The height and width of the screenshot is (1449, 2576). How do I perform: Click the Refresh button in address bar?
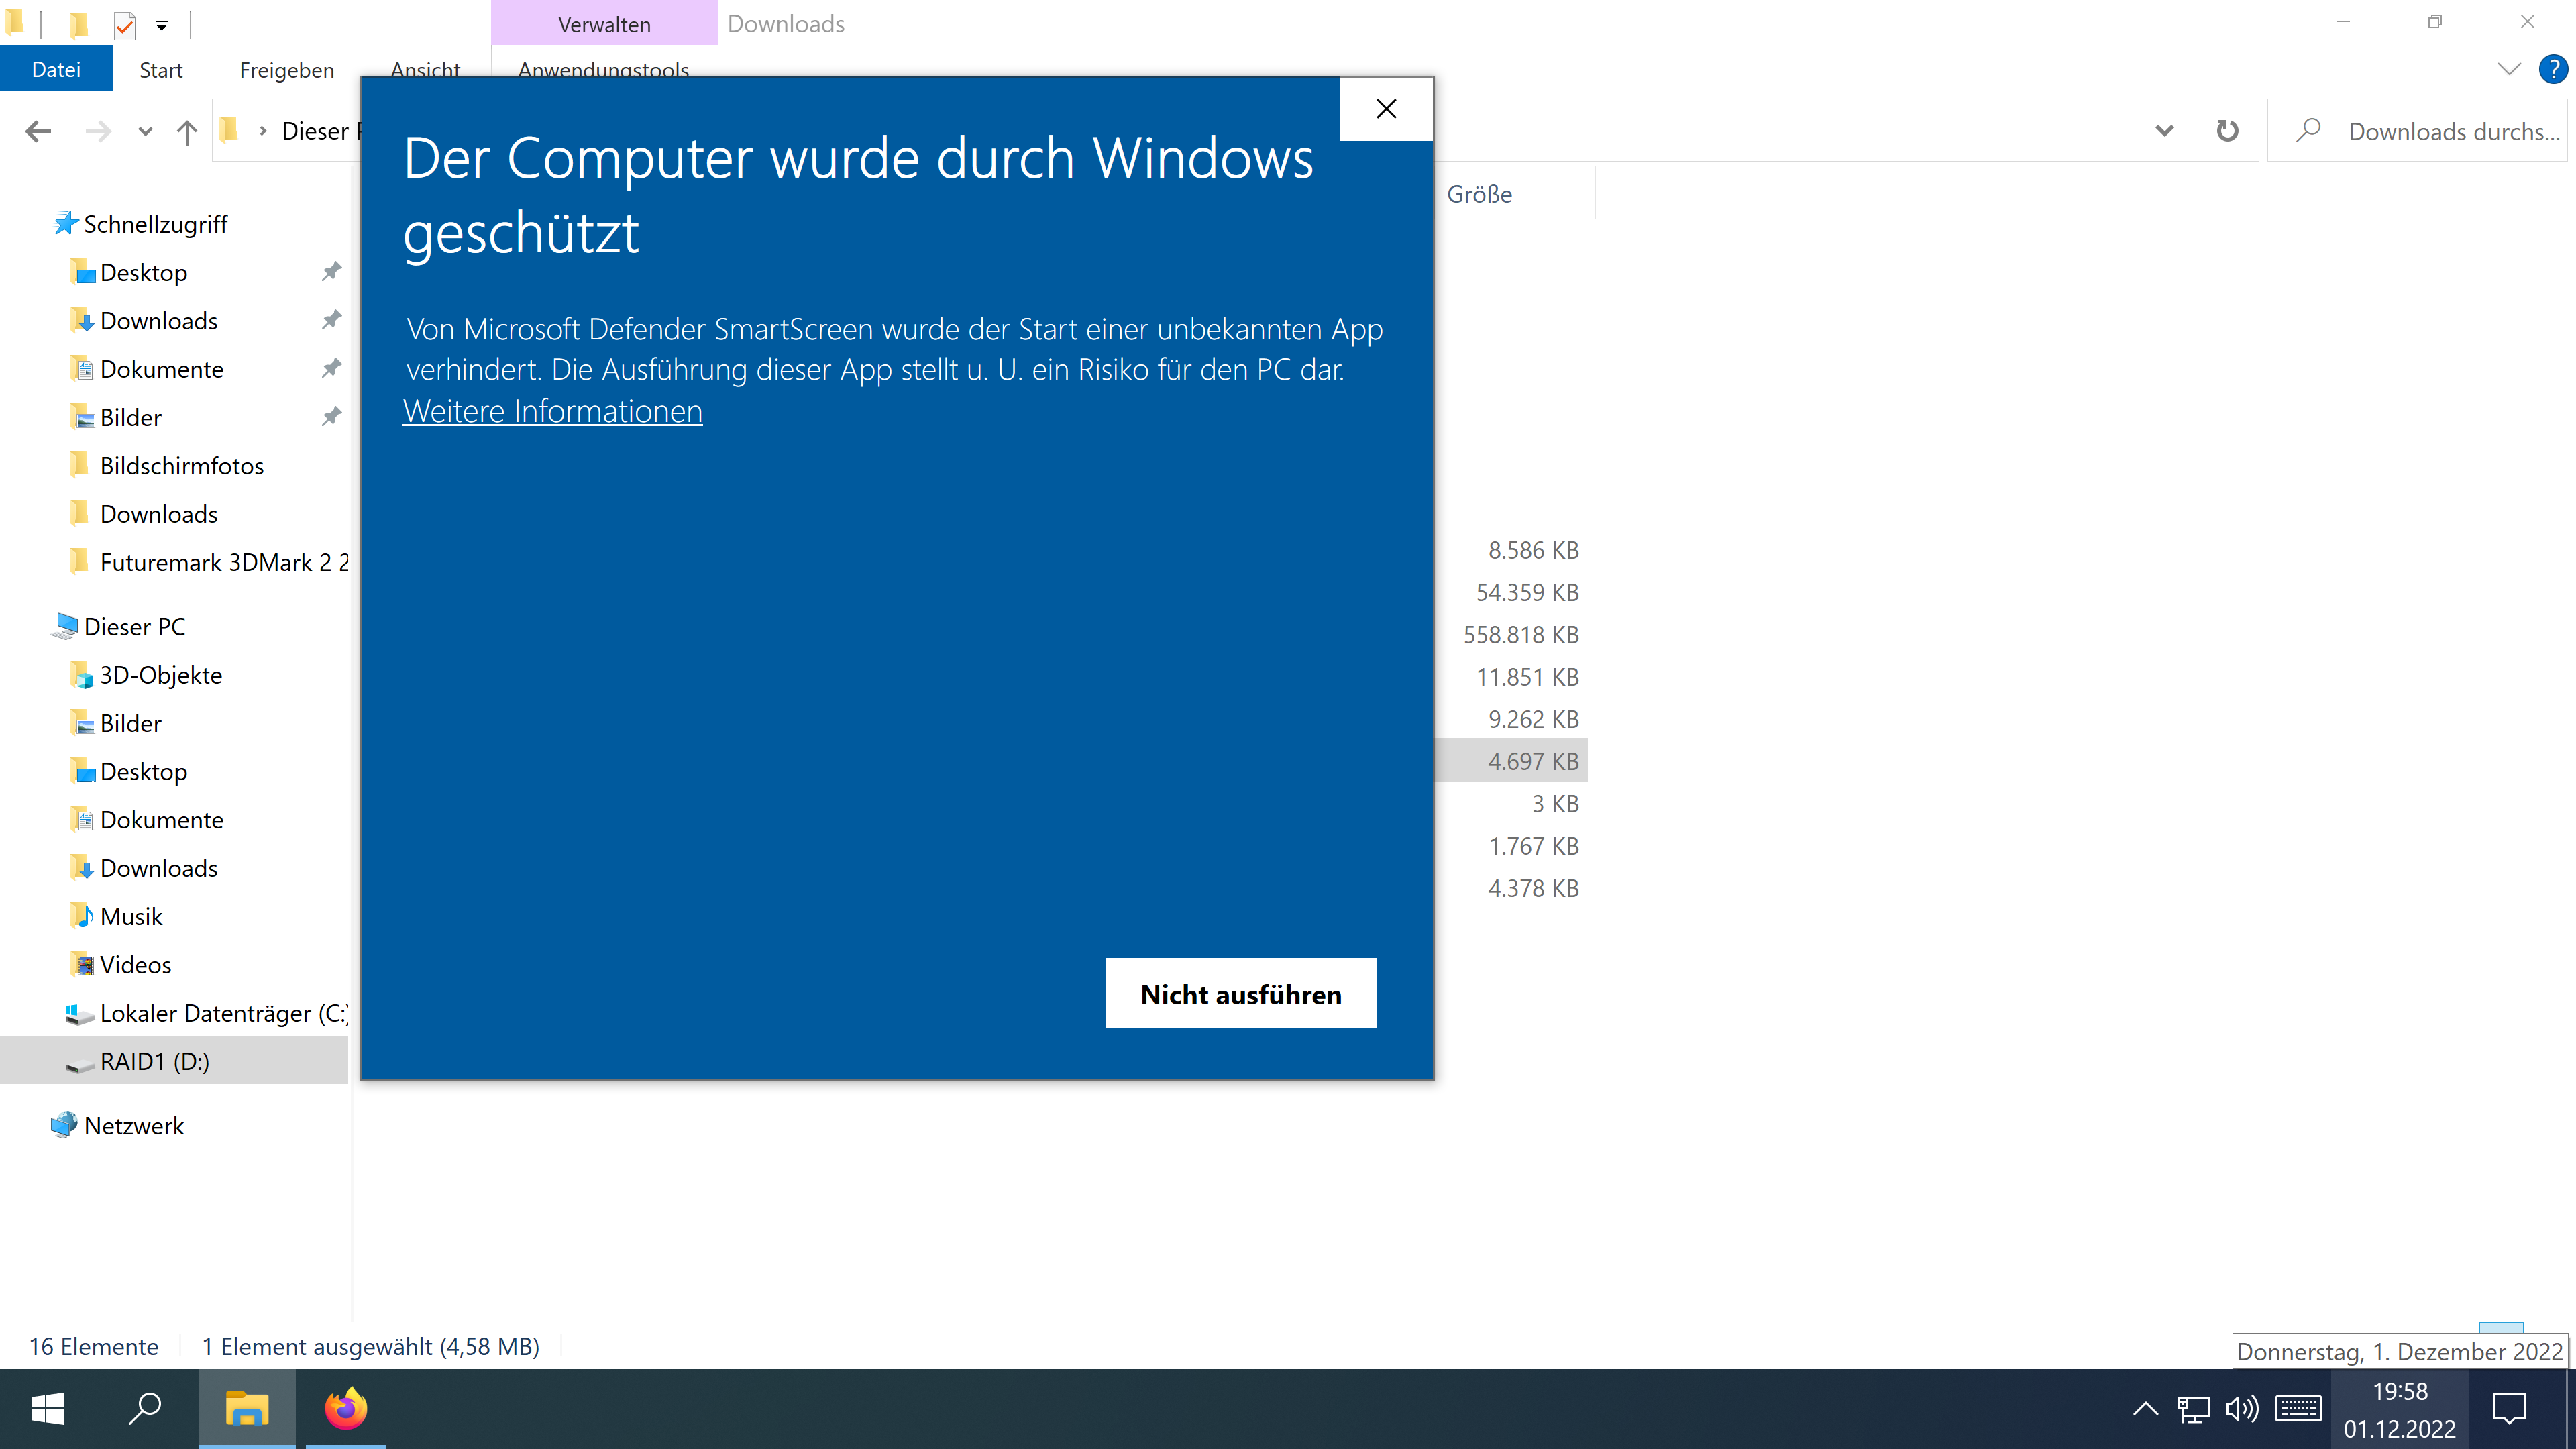[2227, 131]
